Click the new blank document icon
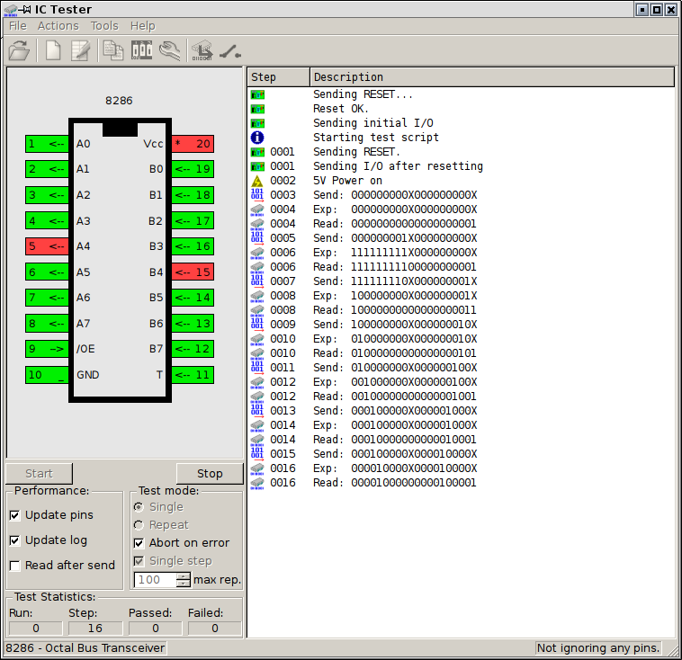Screen dimensions: 682x660 point(53,51)
